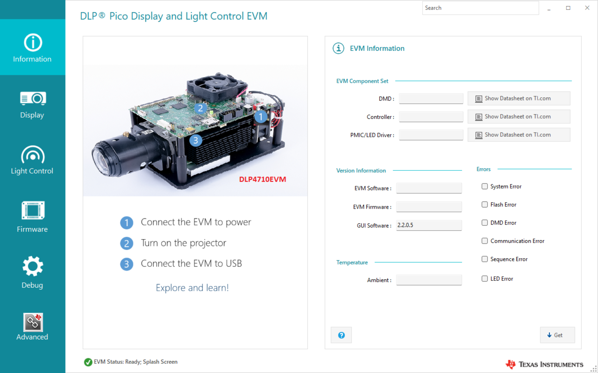Click the Explore and learn! link
This screenshot has height=373, width=598.
192,288
